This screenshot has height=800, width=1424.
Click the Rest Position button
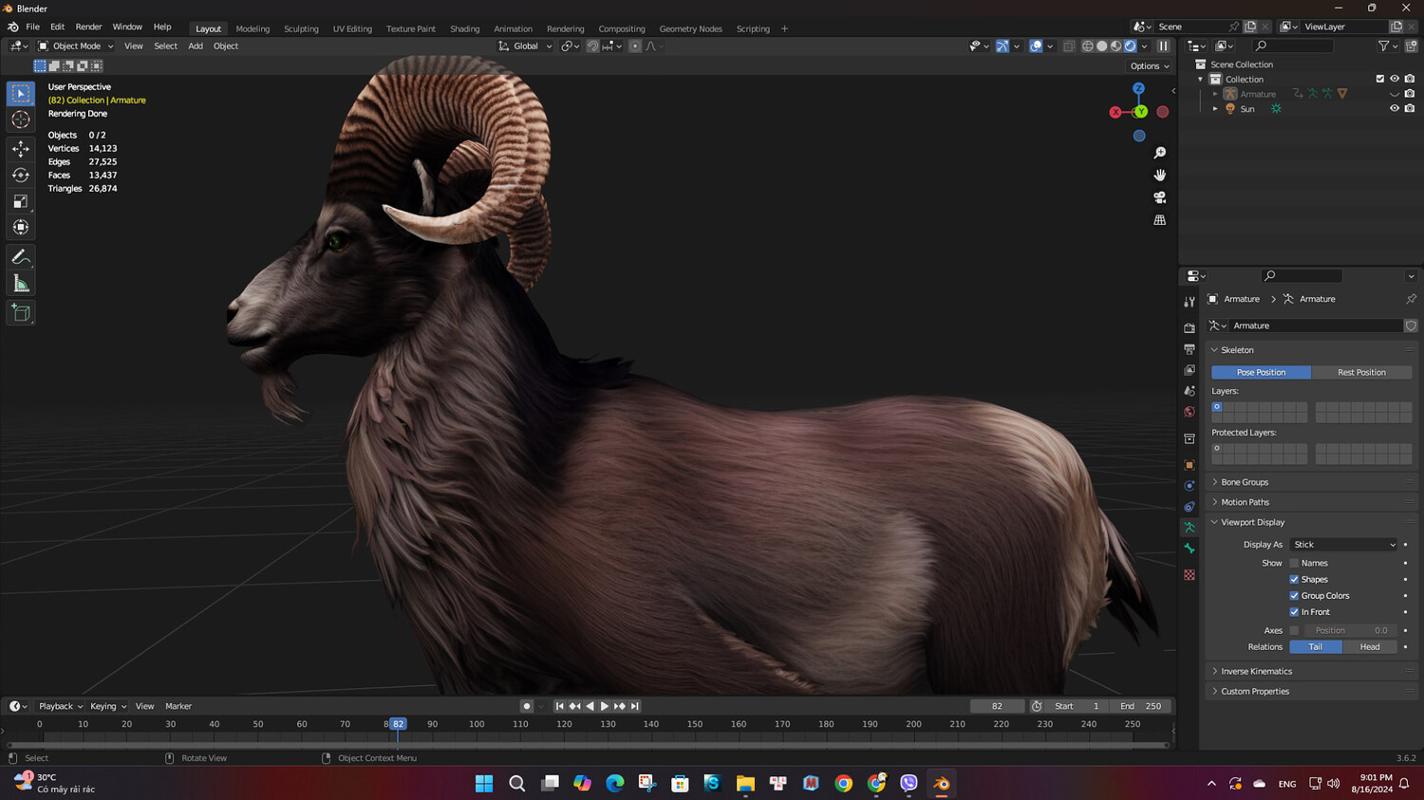pos(1360,372)
